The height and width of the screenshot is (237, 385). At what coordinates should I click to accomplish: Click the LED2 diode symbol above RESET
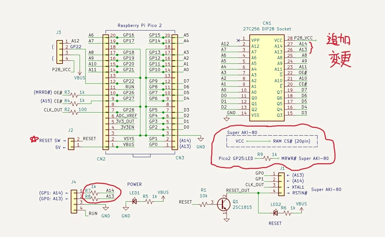point(275,213)
